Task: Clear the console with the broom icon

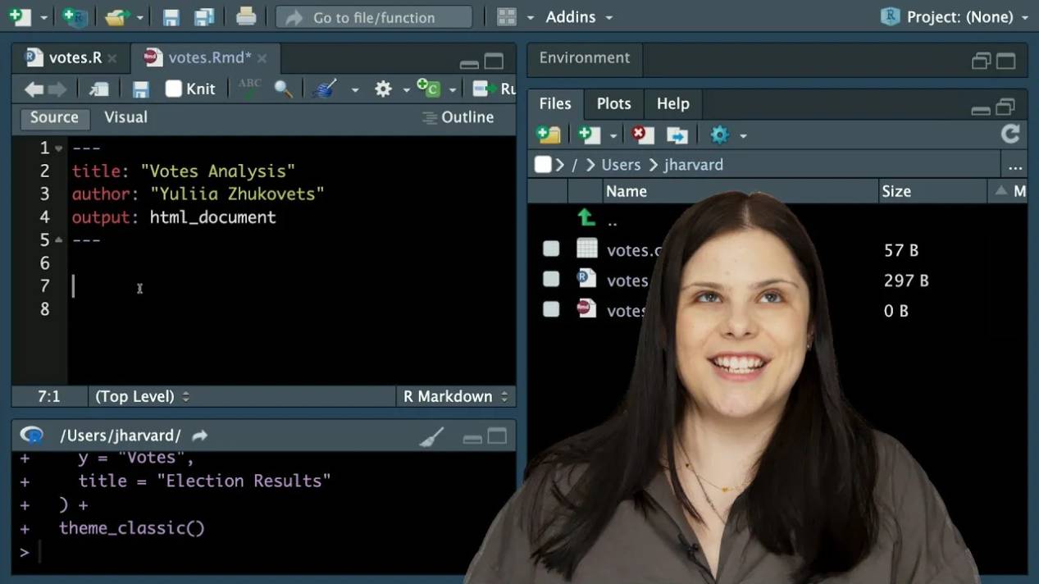Action: [x=432, y=436]
